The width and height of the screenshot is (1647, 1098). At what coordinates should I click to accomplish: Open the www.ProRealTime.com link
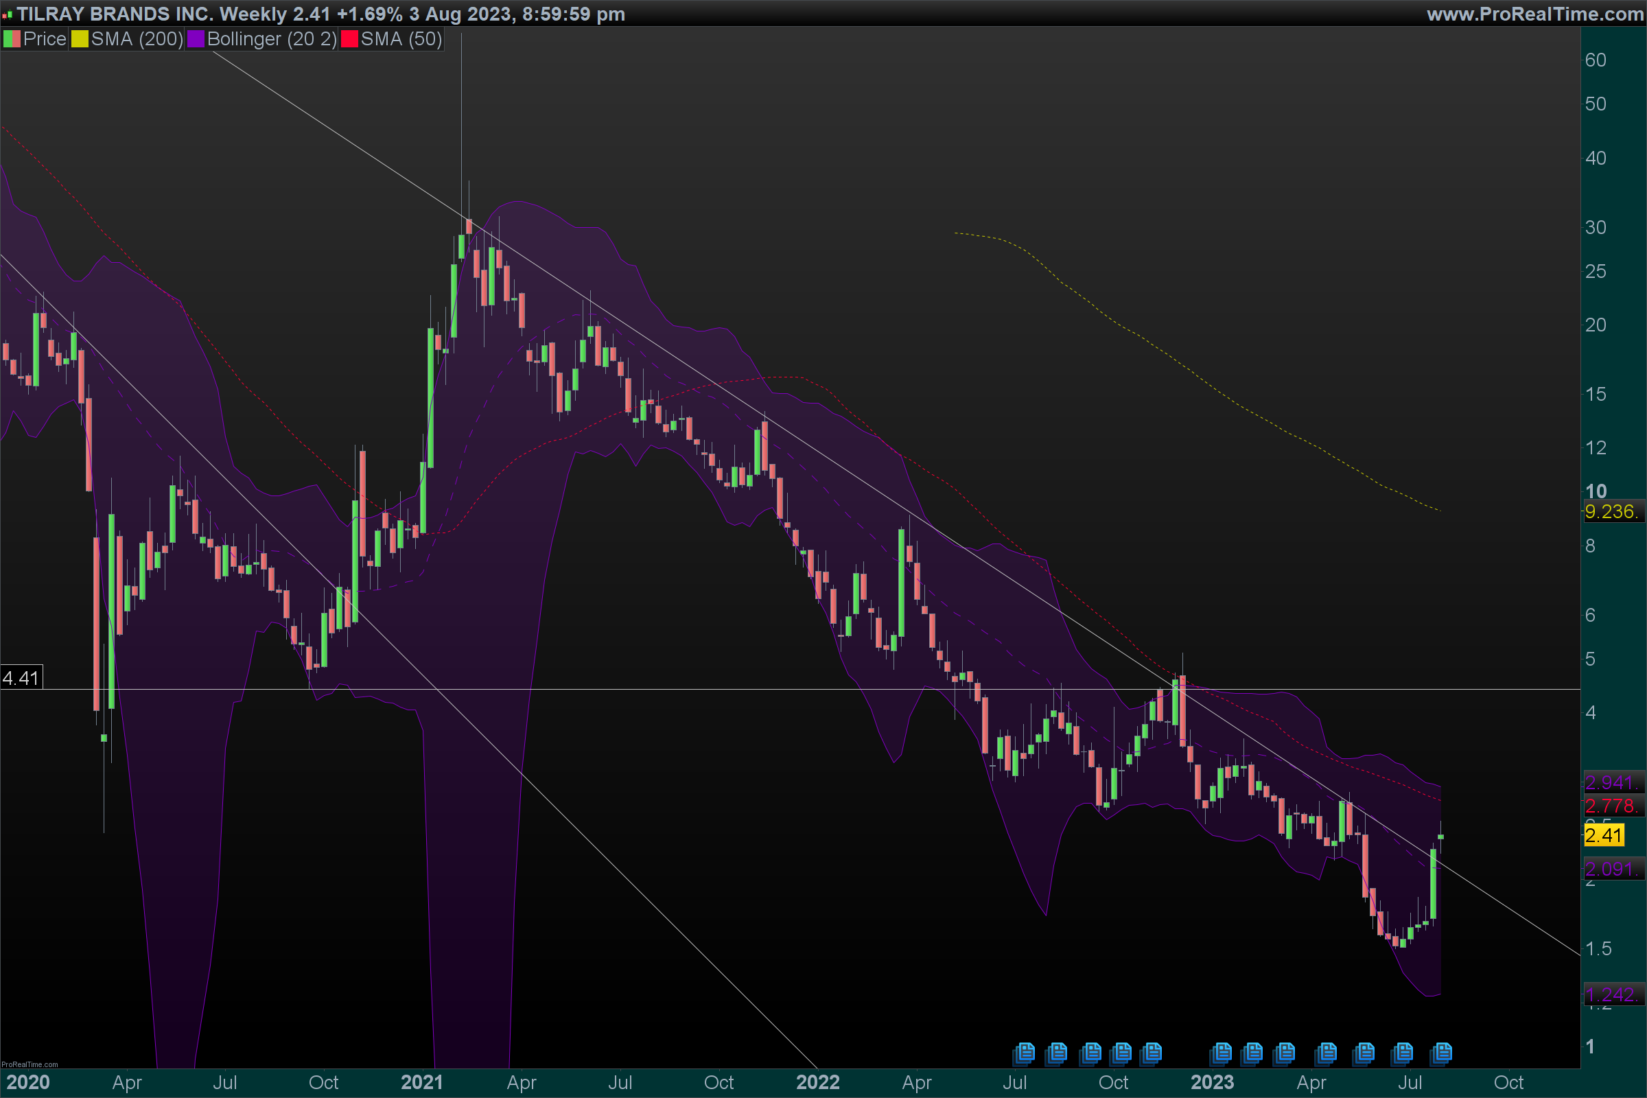point(1535,14)
